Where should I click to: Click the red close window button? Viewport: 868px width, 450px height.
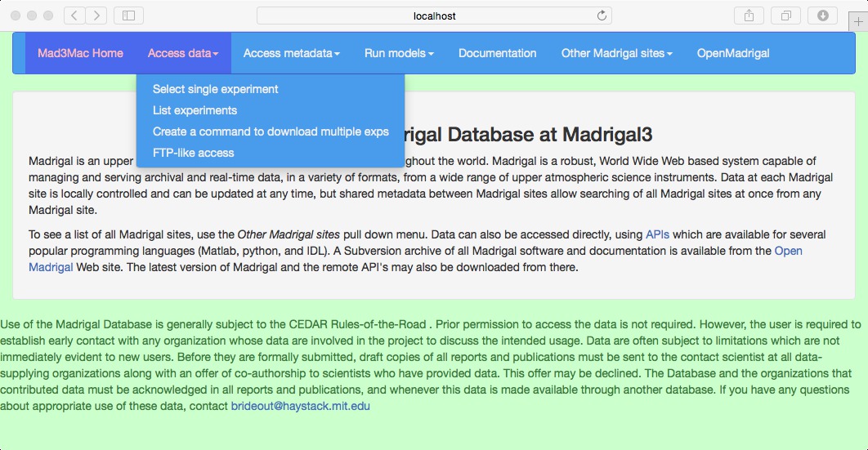(x=16, y=16)
